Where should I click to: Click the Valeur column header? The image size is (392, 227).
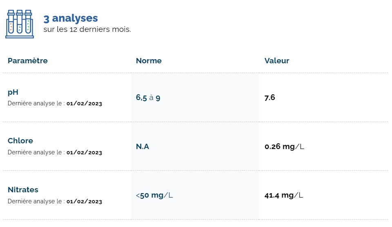[x=276, y=60]
